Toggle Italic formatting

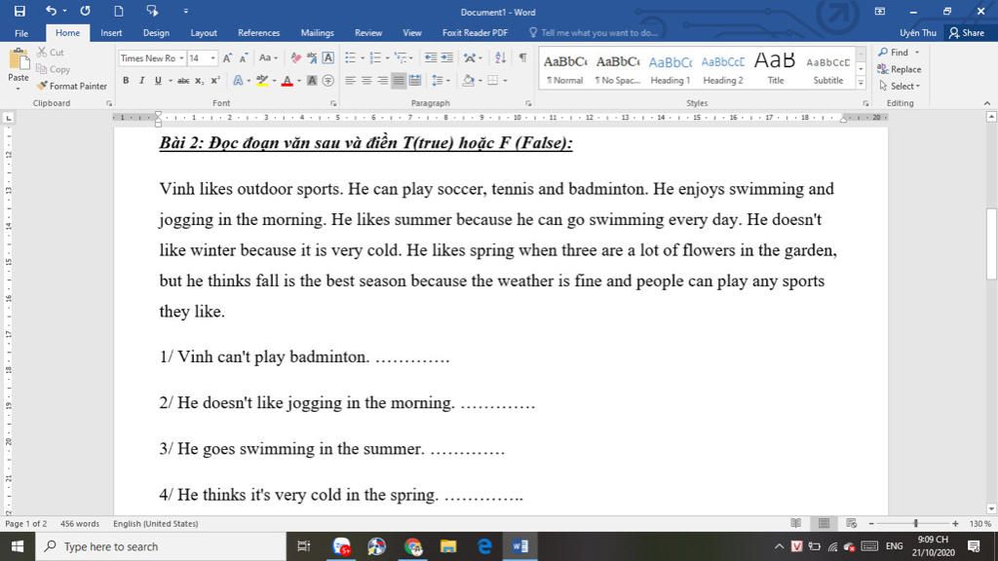coord(141,80)
